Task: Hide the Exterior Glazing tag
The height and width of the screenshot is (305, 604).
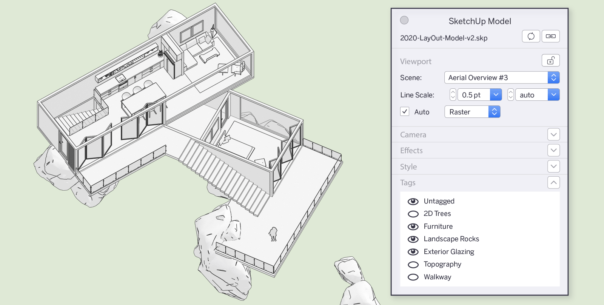Action: click(413, 252)
